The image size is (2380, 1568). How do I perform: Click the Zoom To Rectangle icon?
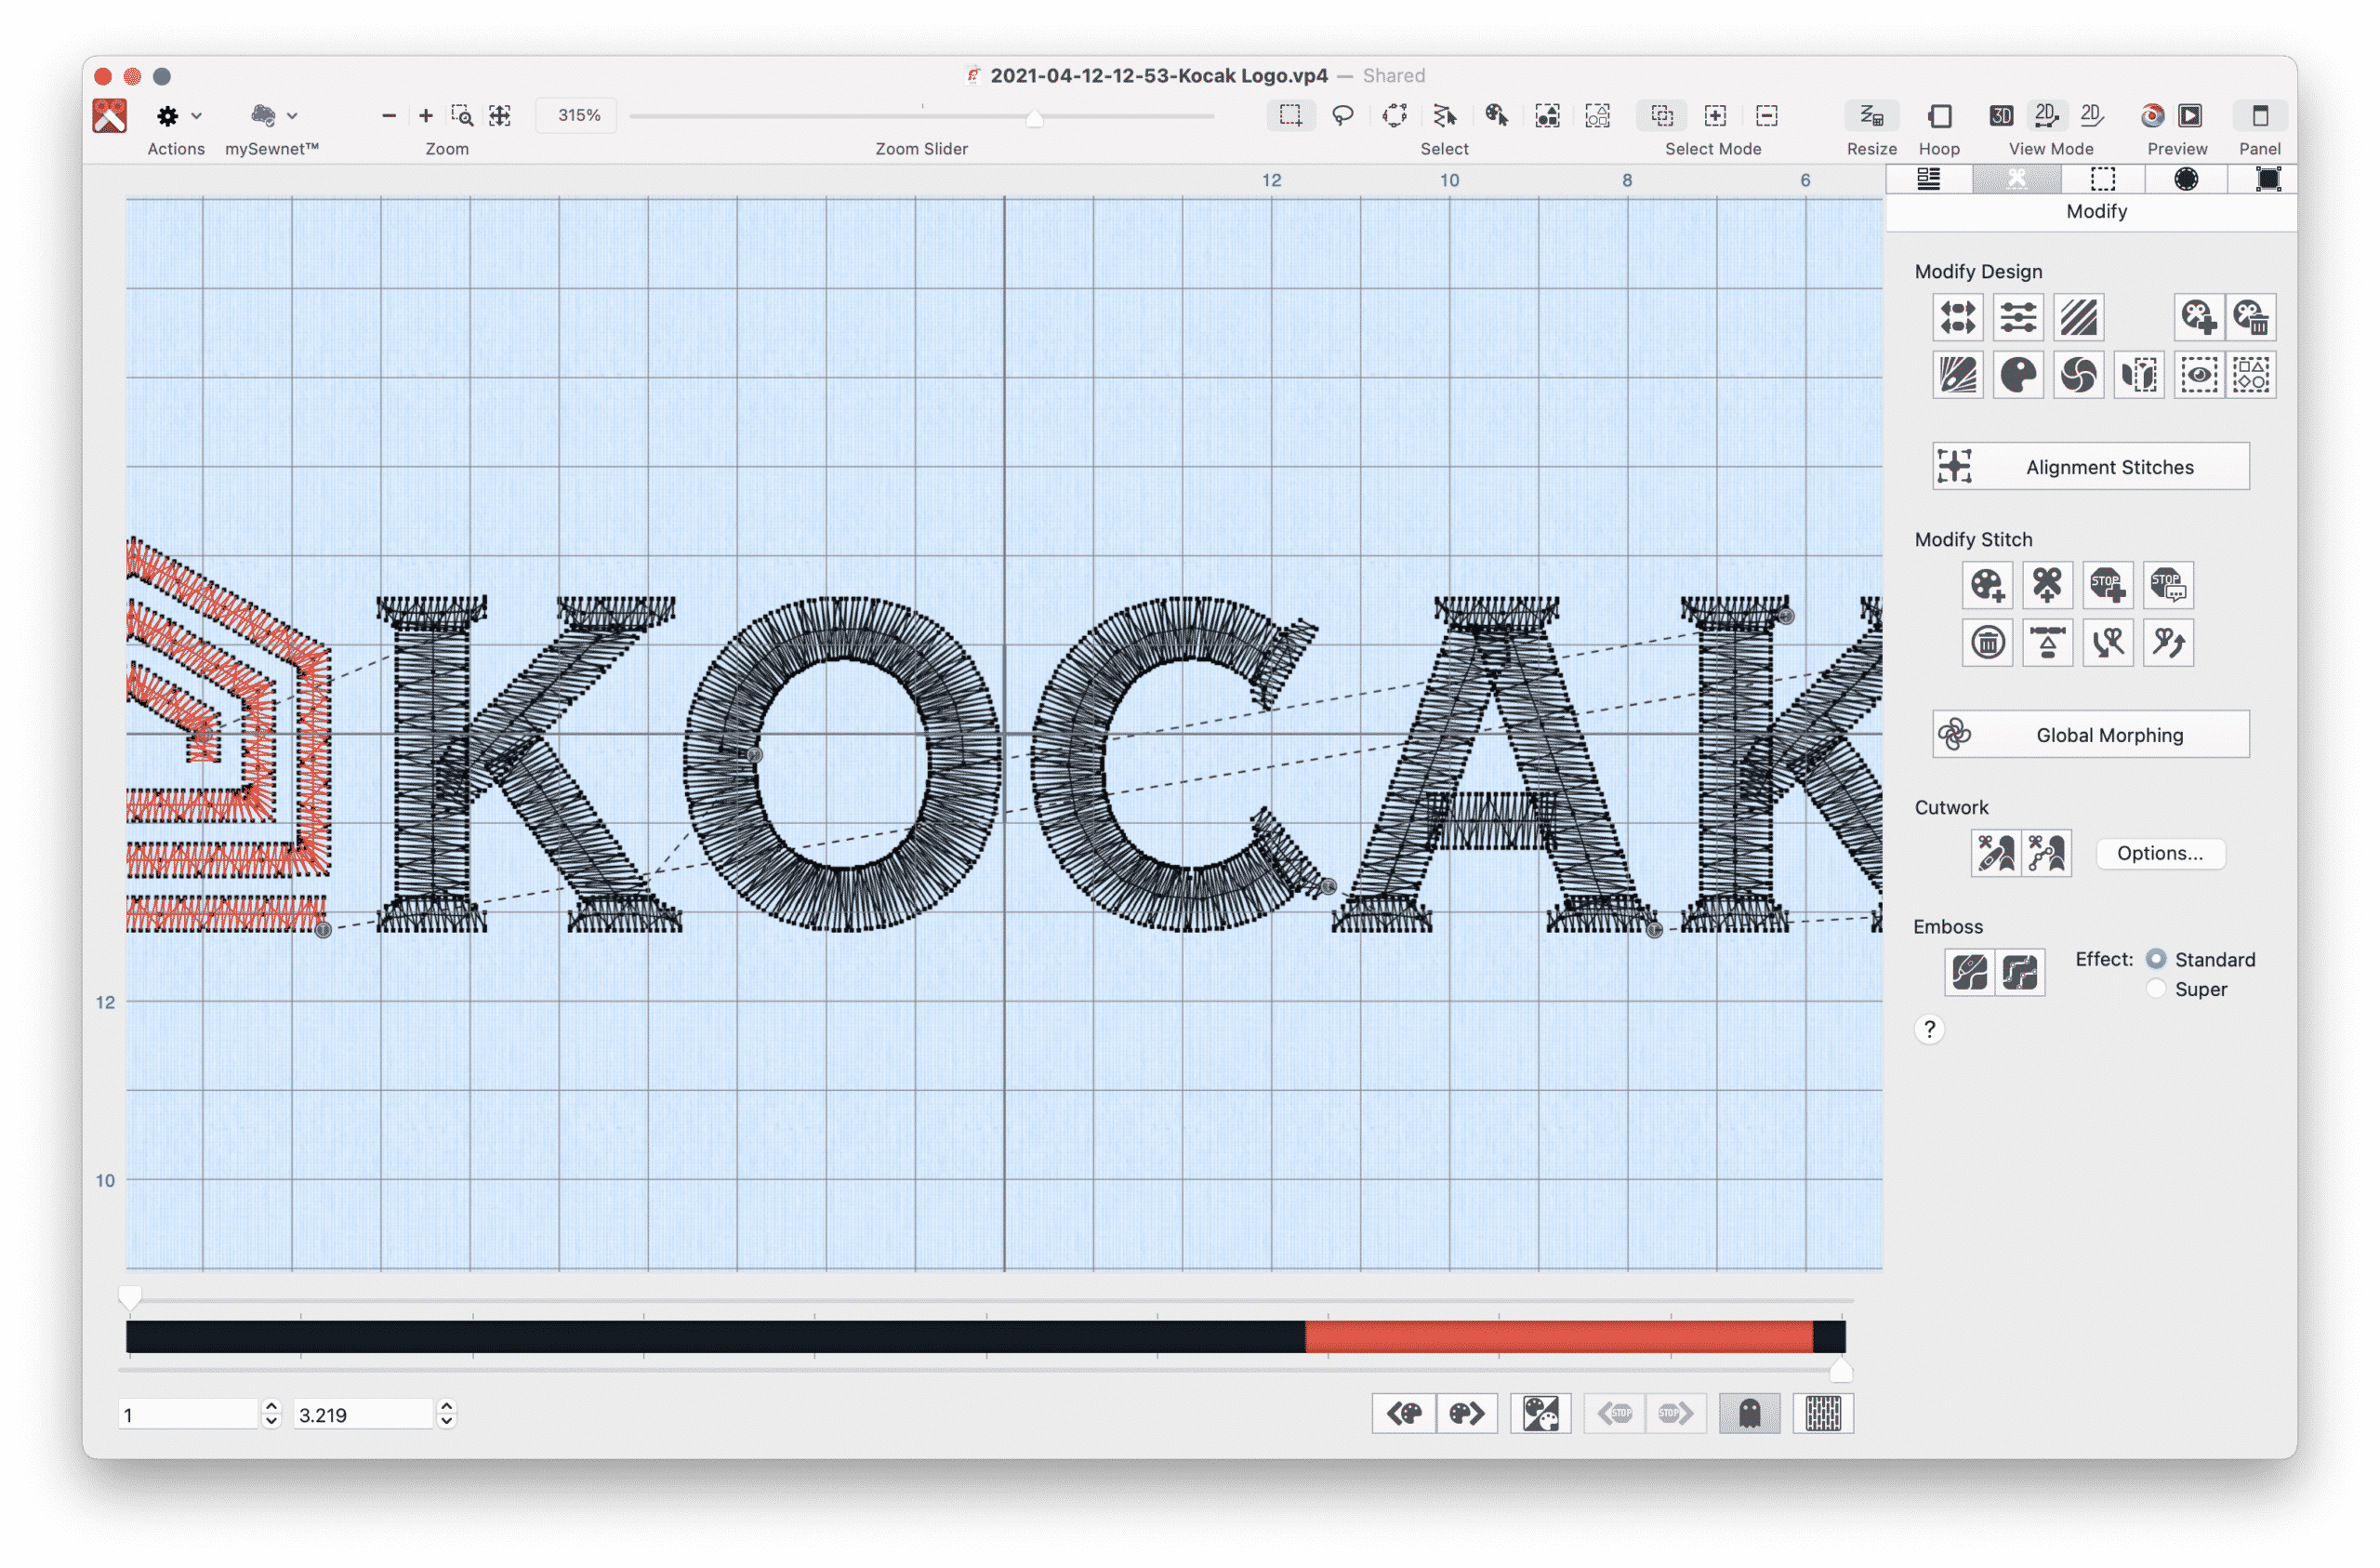click(x=462, y=115)
